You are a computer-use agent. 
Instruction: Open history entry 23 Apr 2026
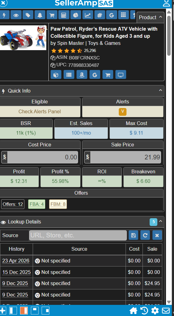coord(16,261)
